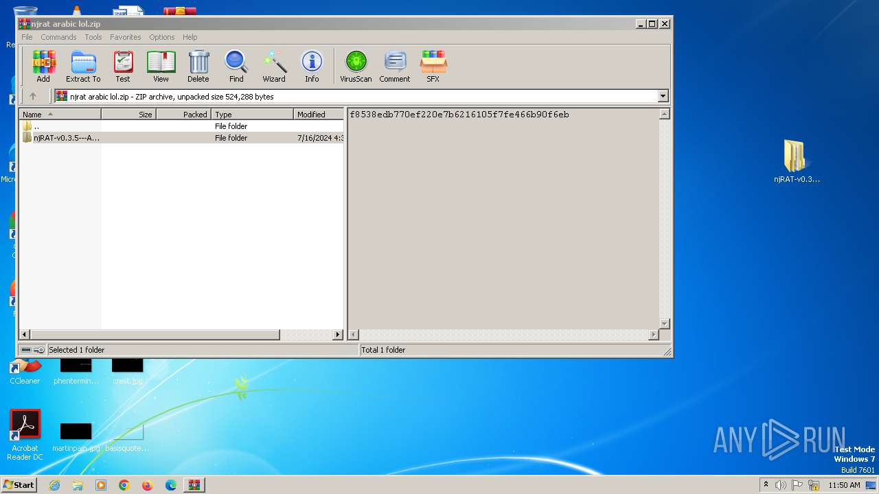Open the Start menu
The width and height of the screenshot is (879, 494).
pyautogui.click(x=19, y=485)
